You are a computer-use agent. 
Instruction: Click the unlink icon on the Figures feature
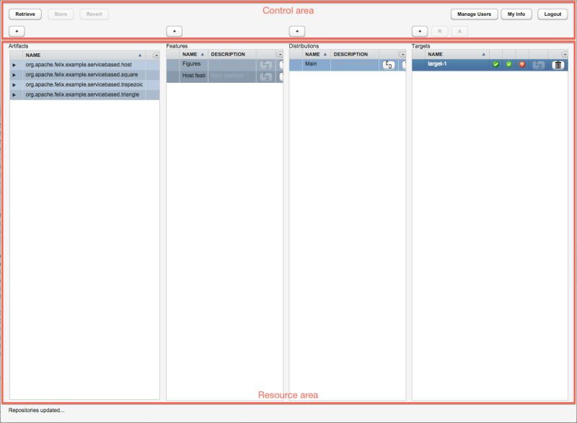pos(265,64)
